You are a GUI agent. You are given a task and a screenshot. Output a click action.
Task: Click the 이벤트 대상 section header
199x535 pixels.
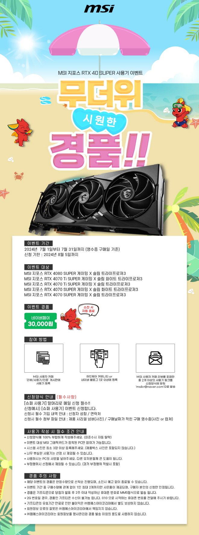(38, 267)
